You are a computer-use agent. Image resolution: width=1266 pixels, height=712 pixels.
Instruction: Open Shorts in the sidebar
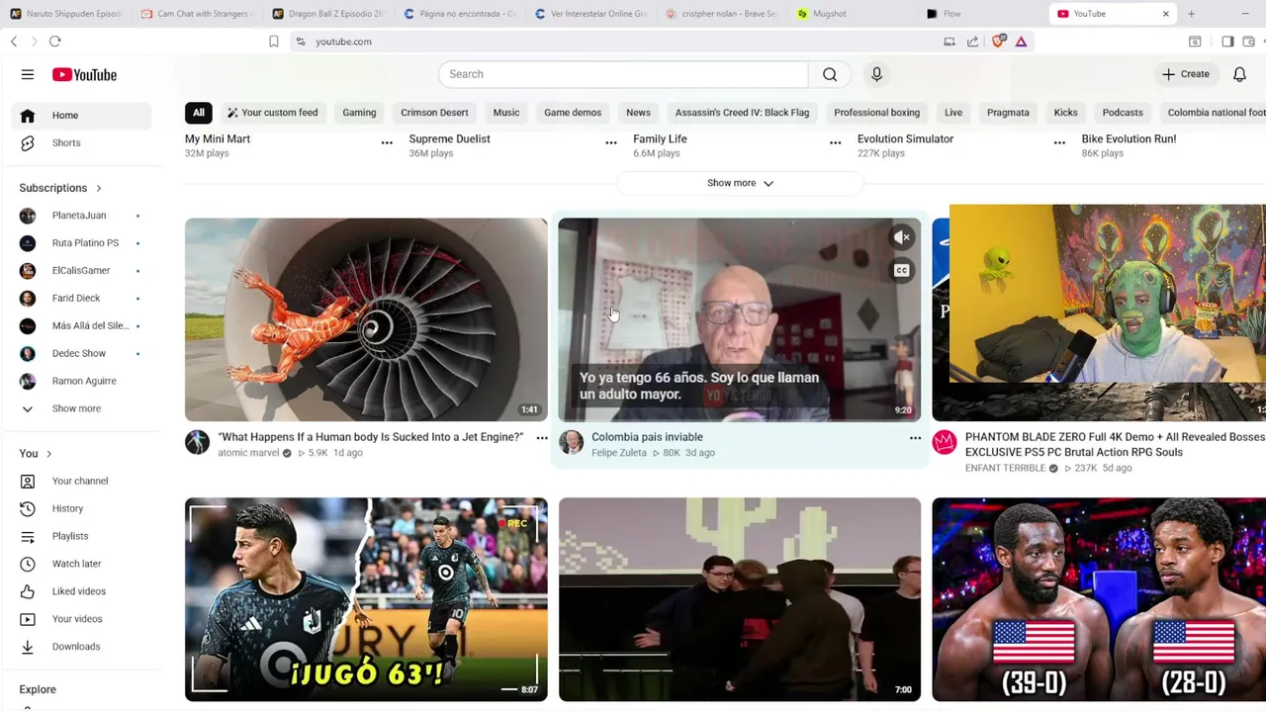[x=83, y=143]
